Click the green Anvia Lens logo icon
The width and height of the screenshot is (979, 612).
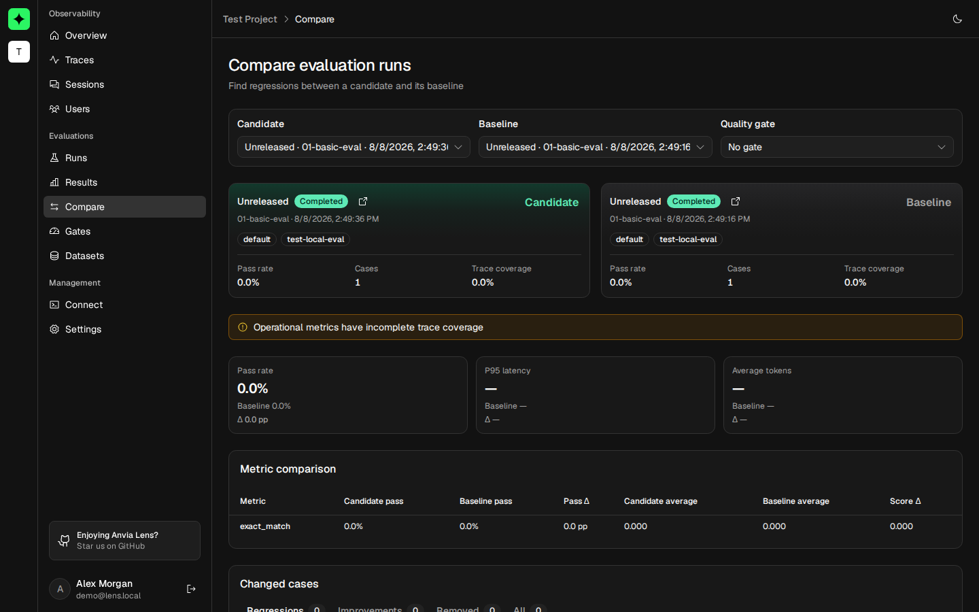point(19,19)
